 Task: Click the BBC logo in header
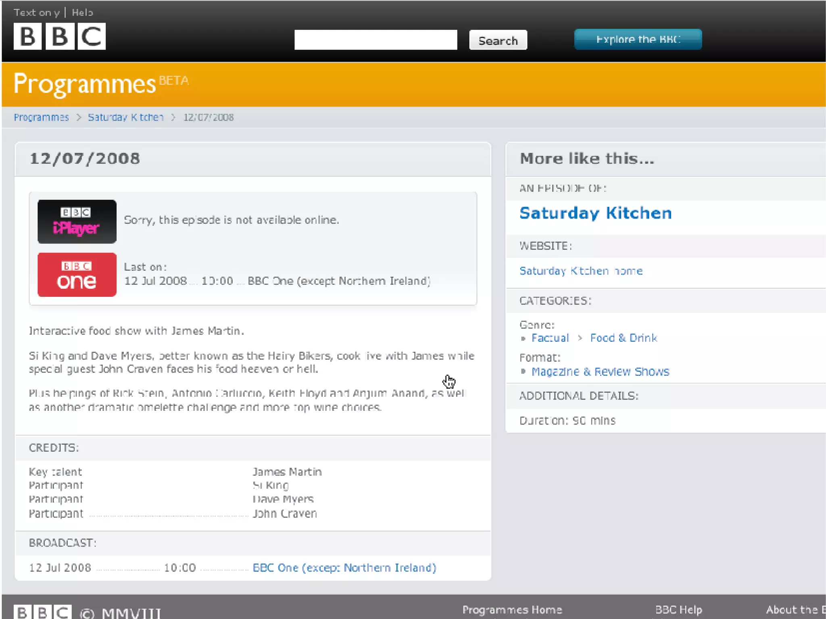(x=59, y=36)
